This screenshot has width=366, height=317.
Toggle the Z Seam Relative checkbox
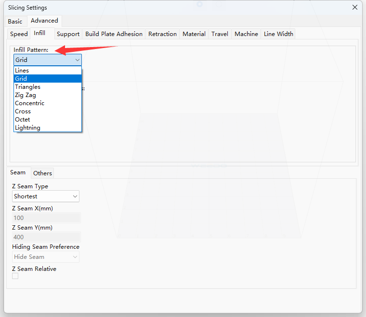(15, 276)
